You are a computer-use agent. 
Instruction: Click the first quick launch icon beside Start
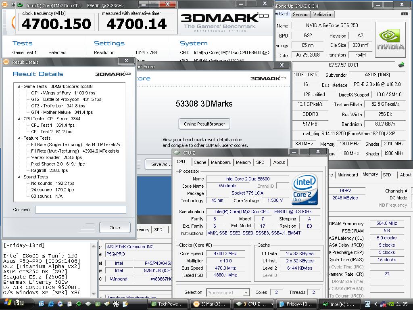point(42,304)
